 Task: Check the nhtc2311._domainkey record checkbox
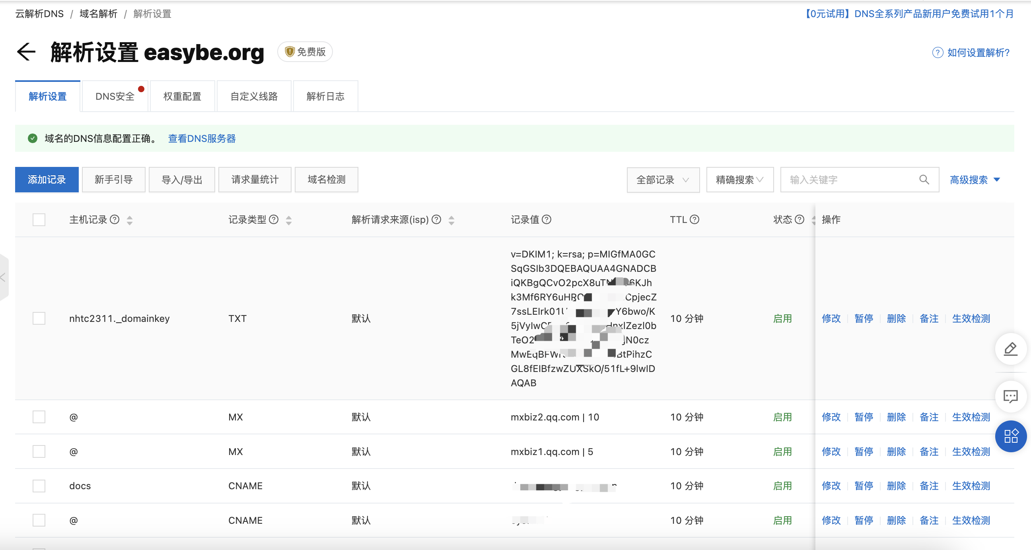tap(39, 318)
